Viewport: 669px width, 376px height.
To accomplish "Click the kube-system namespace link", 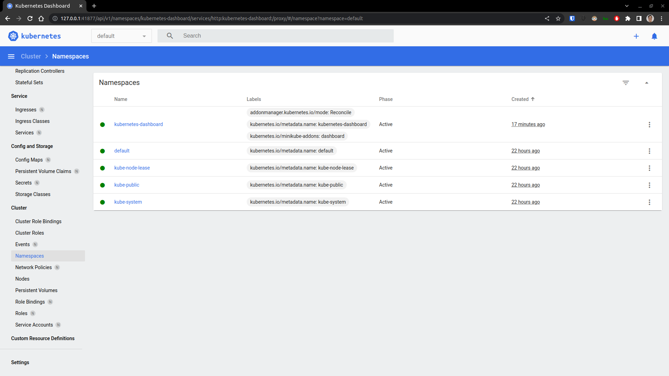I will point(128,202).
